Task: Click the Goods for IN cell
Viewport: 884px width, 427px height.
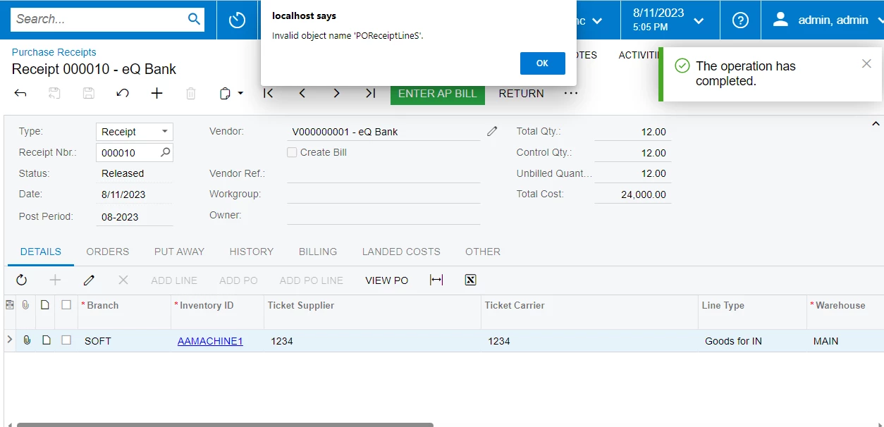Action: click(x=751, y=340)
